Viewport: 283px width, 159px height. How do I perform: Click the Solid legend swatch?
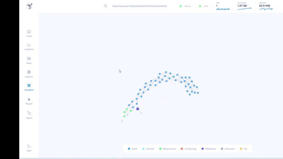[x=129, y=149]
